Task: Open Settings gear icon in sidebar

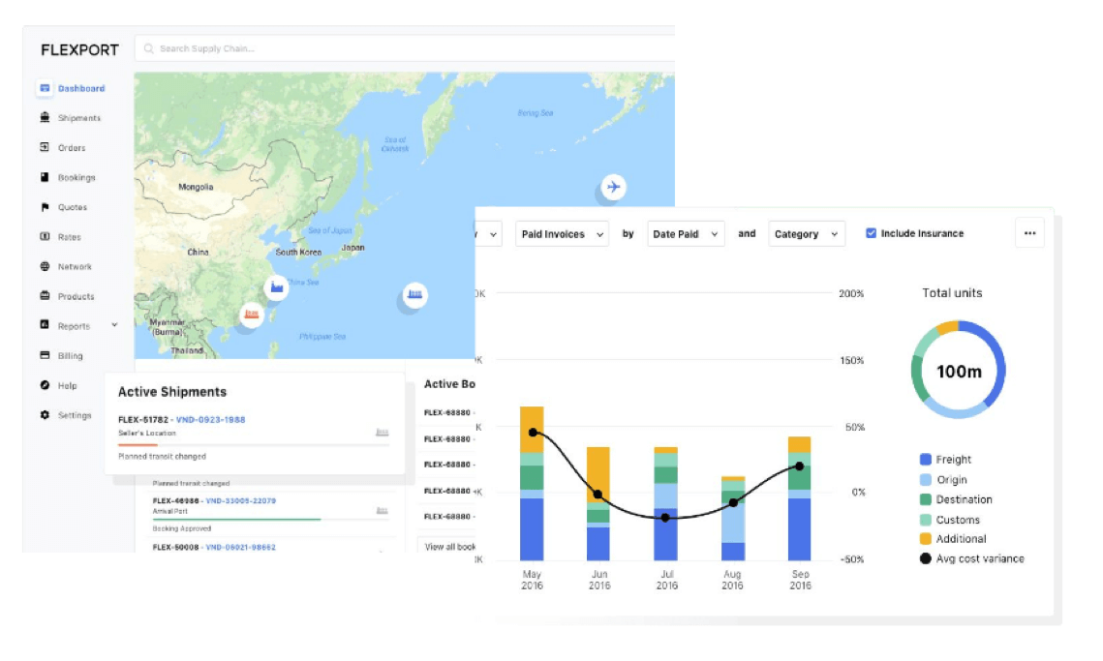Action: point(45,415)
